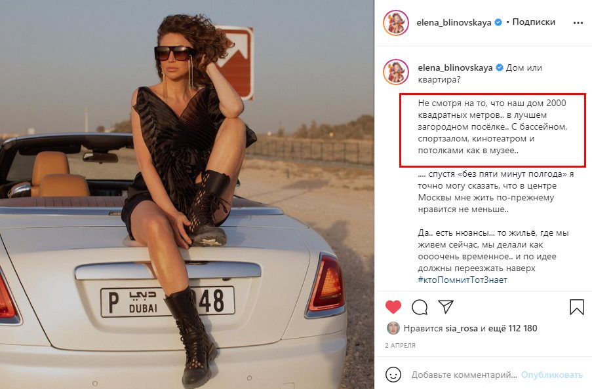Open hashtag #ктоПомнитТотЗнает

[x=462, y=280]
